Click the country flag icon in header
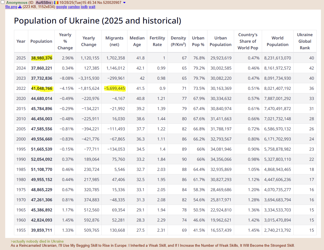Viewport: 324px width, 250px height. [56, 2]
